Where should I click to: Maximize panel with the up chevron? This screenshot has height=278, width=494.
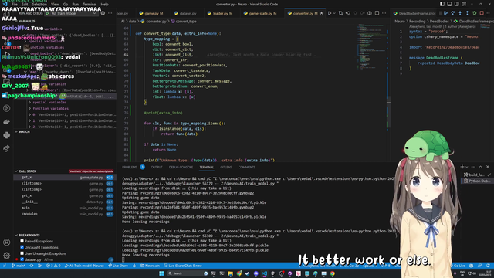pos(480,167)
